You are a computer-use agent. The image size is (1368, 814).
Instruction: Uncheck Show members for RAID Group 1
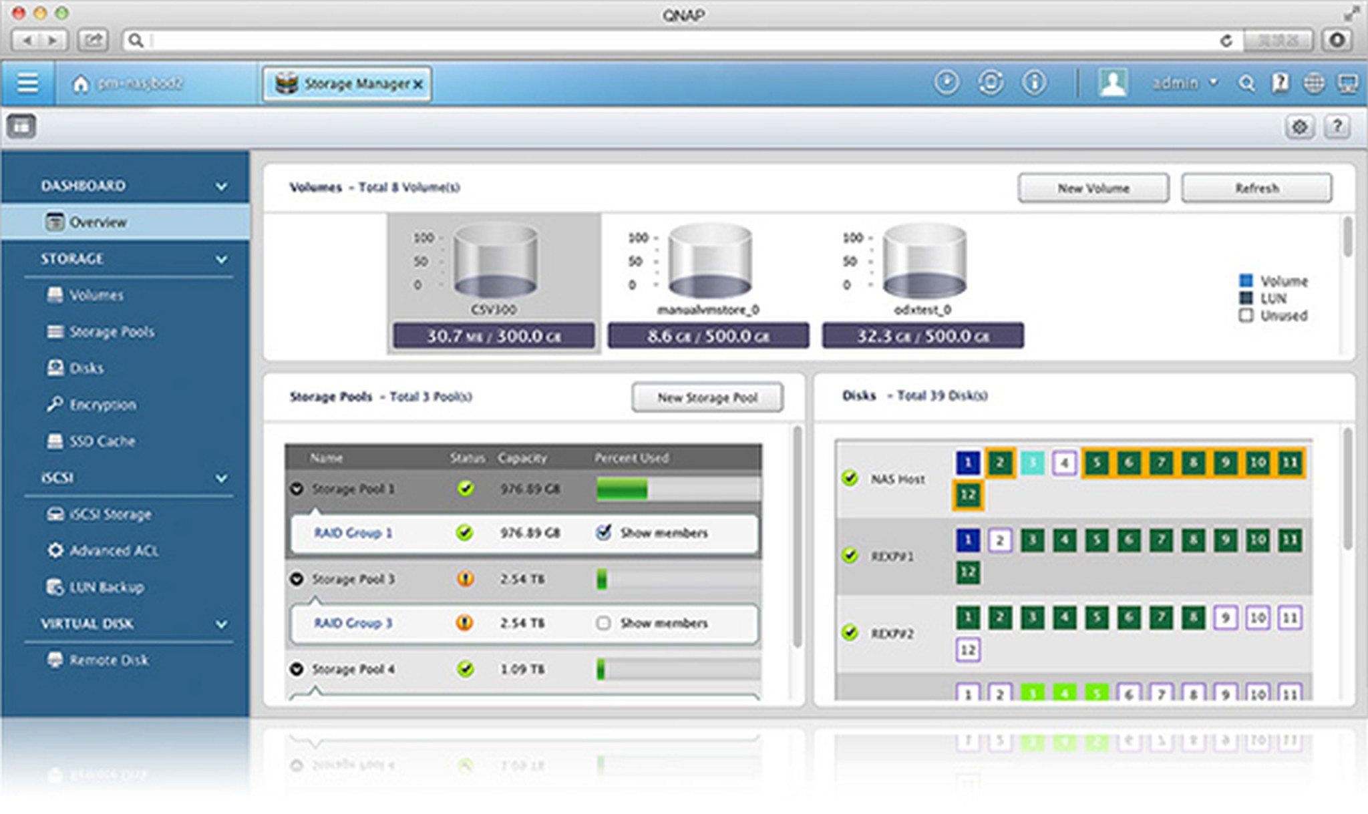[x=603, y=532]
